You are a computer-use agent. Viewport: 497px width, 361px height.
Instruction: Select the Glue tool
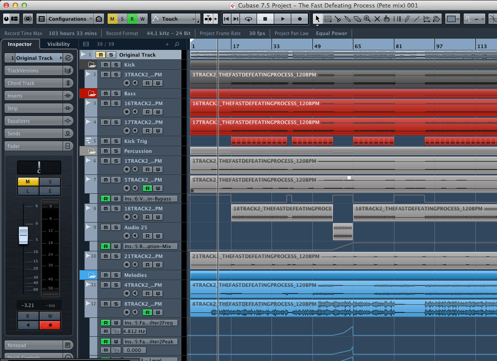(348, 19)
